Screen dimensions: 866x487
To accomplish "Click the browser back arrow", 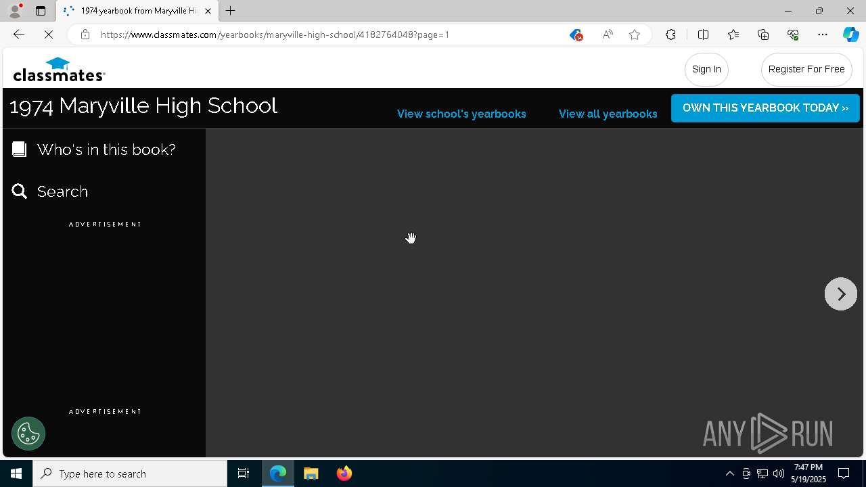I will (18, 34).
